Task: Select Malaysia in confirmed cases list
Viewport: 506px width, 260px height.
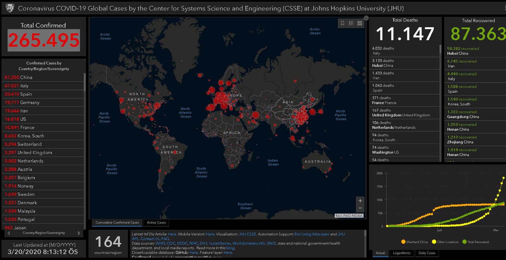Action: tap(43, 211)
